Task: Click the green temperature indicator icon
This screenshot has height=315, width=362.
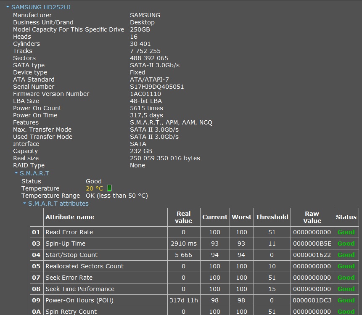Action: click(x=109, y=188)
